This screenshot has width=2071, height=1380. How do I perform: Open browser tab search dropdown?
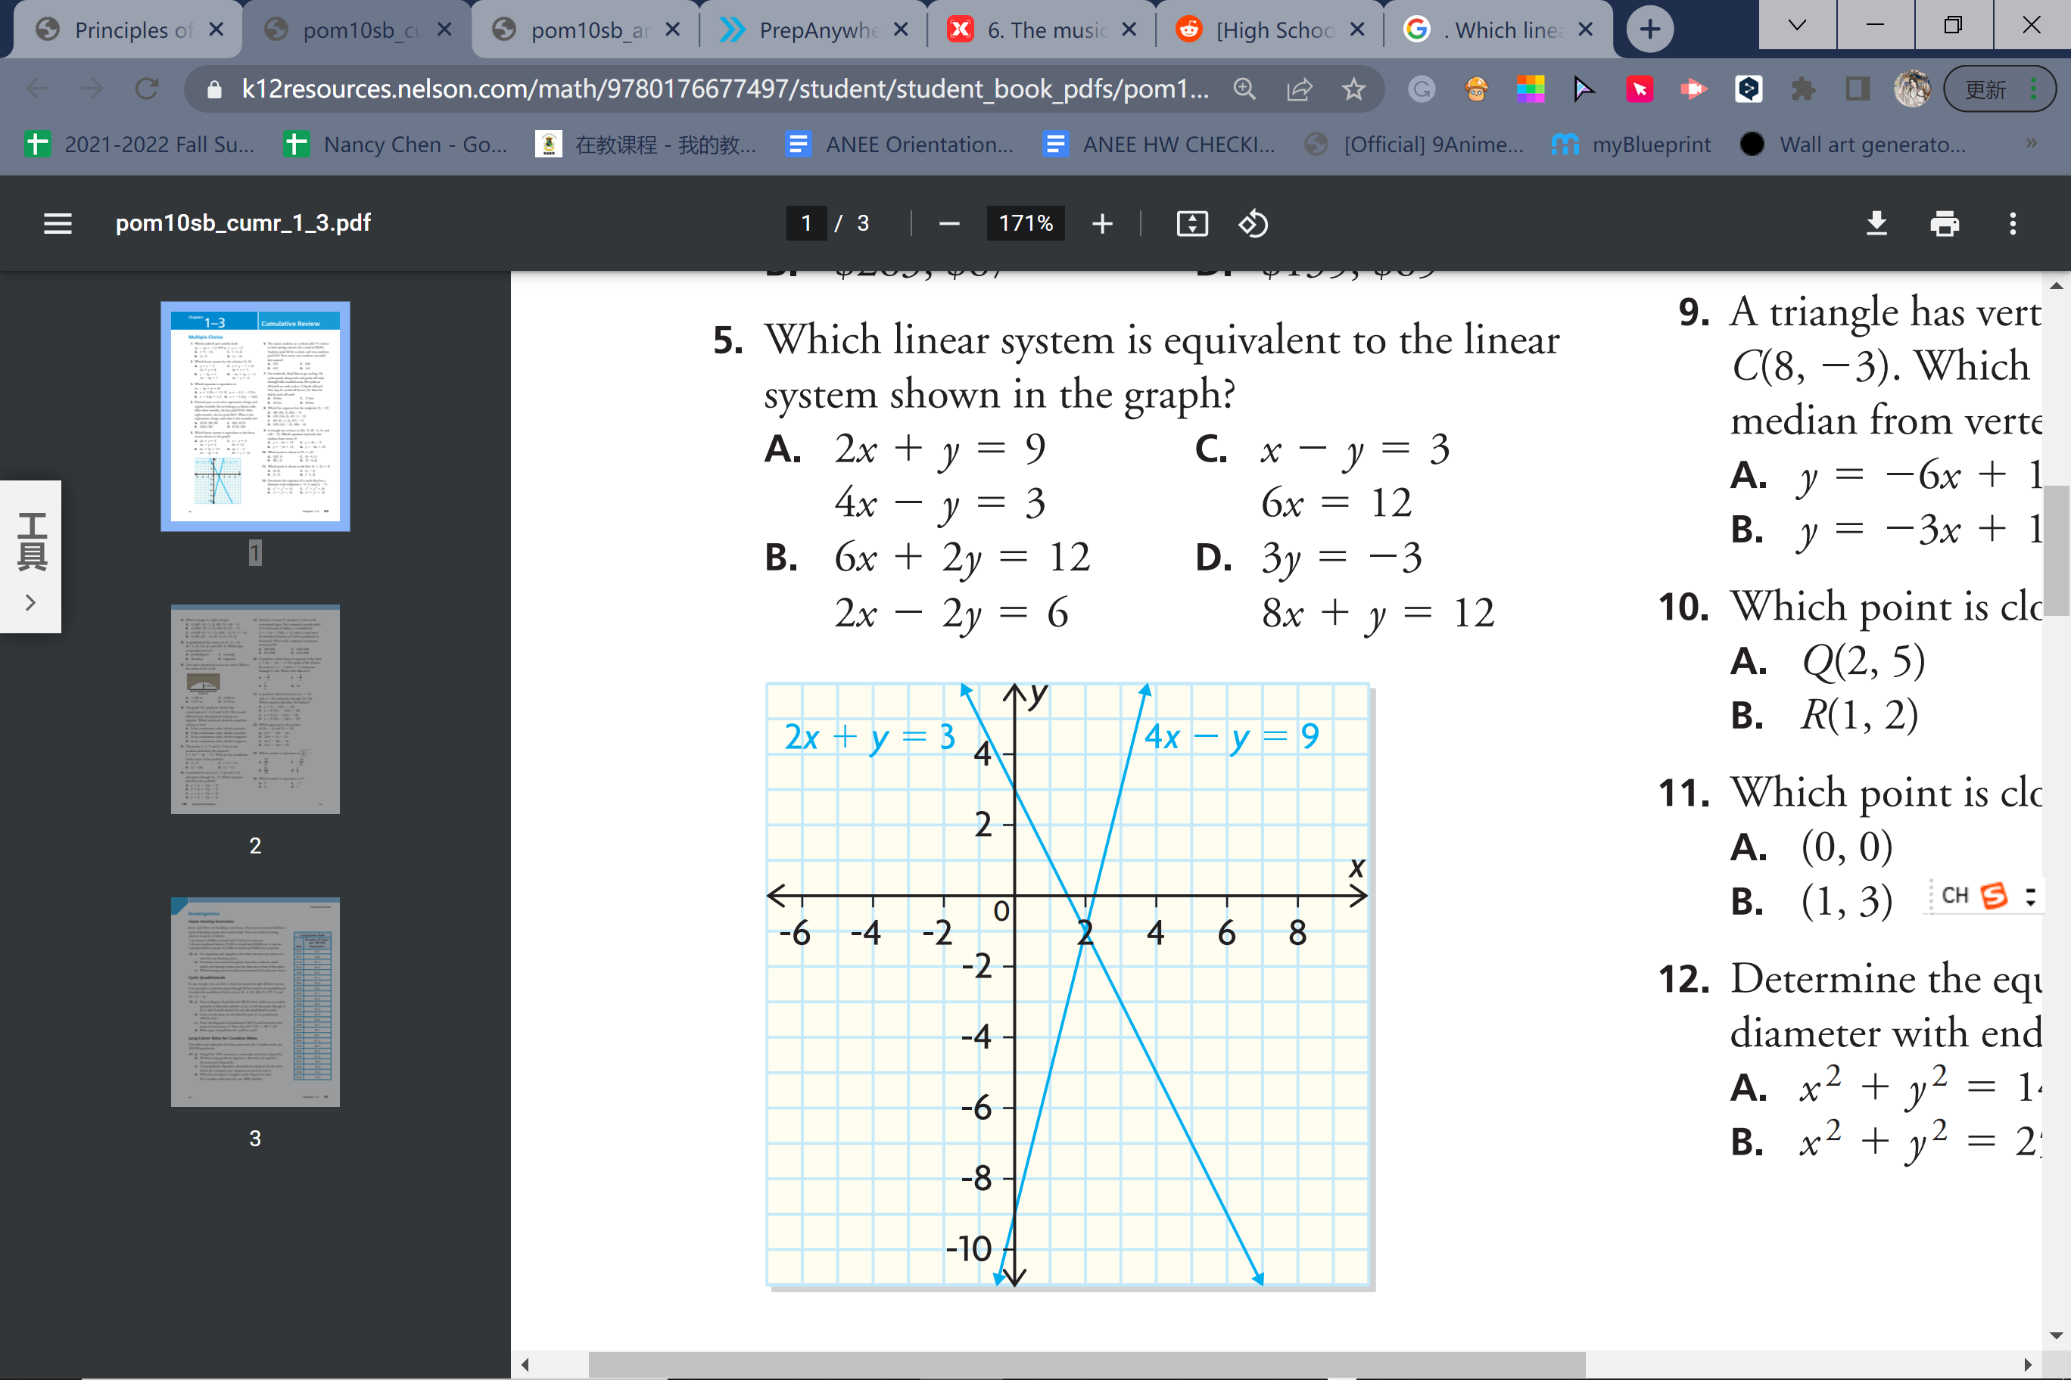(1796, 25)
